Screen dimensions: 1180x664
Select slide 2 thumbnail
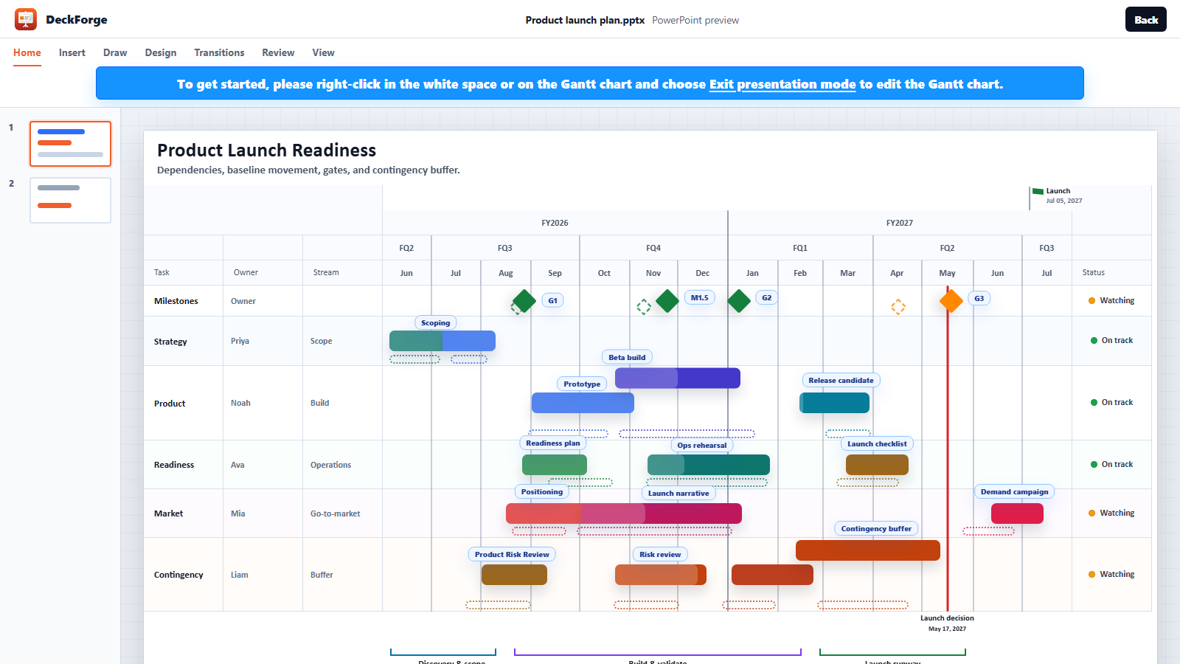click(x=70, y=200)
